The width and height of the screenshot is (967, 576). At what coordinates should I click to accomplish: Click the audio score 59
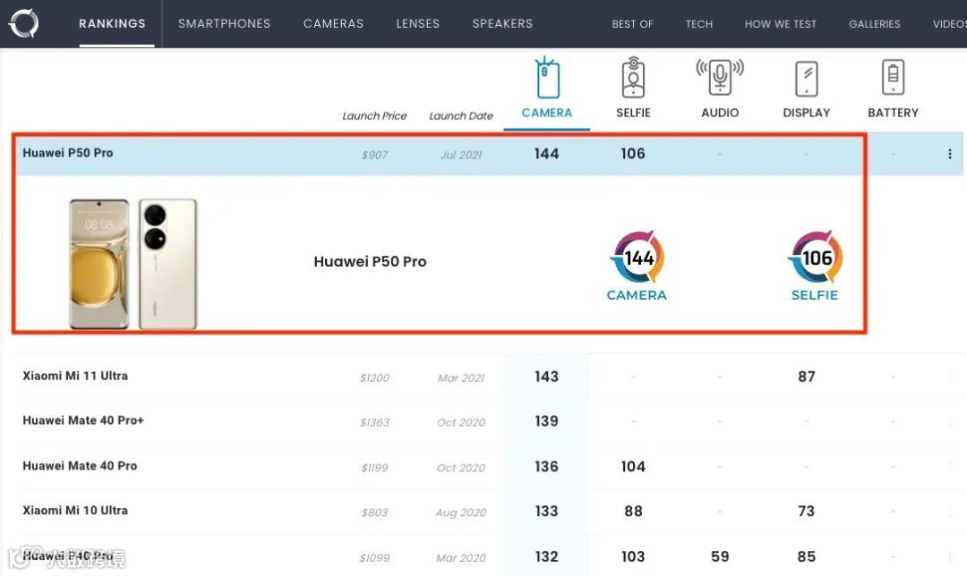[720, 556]
